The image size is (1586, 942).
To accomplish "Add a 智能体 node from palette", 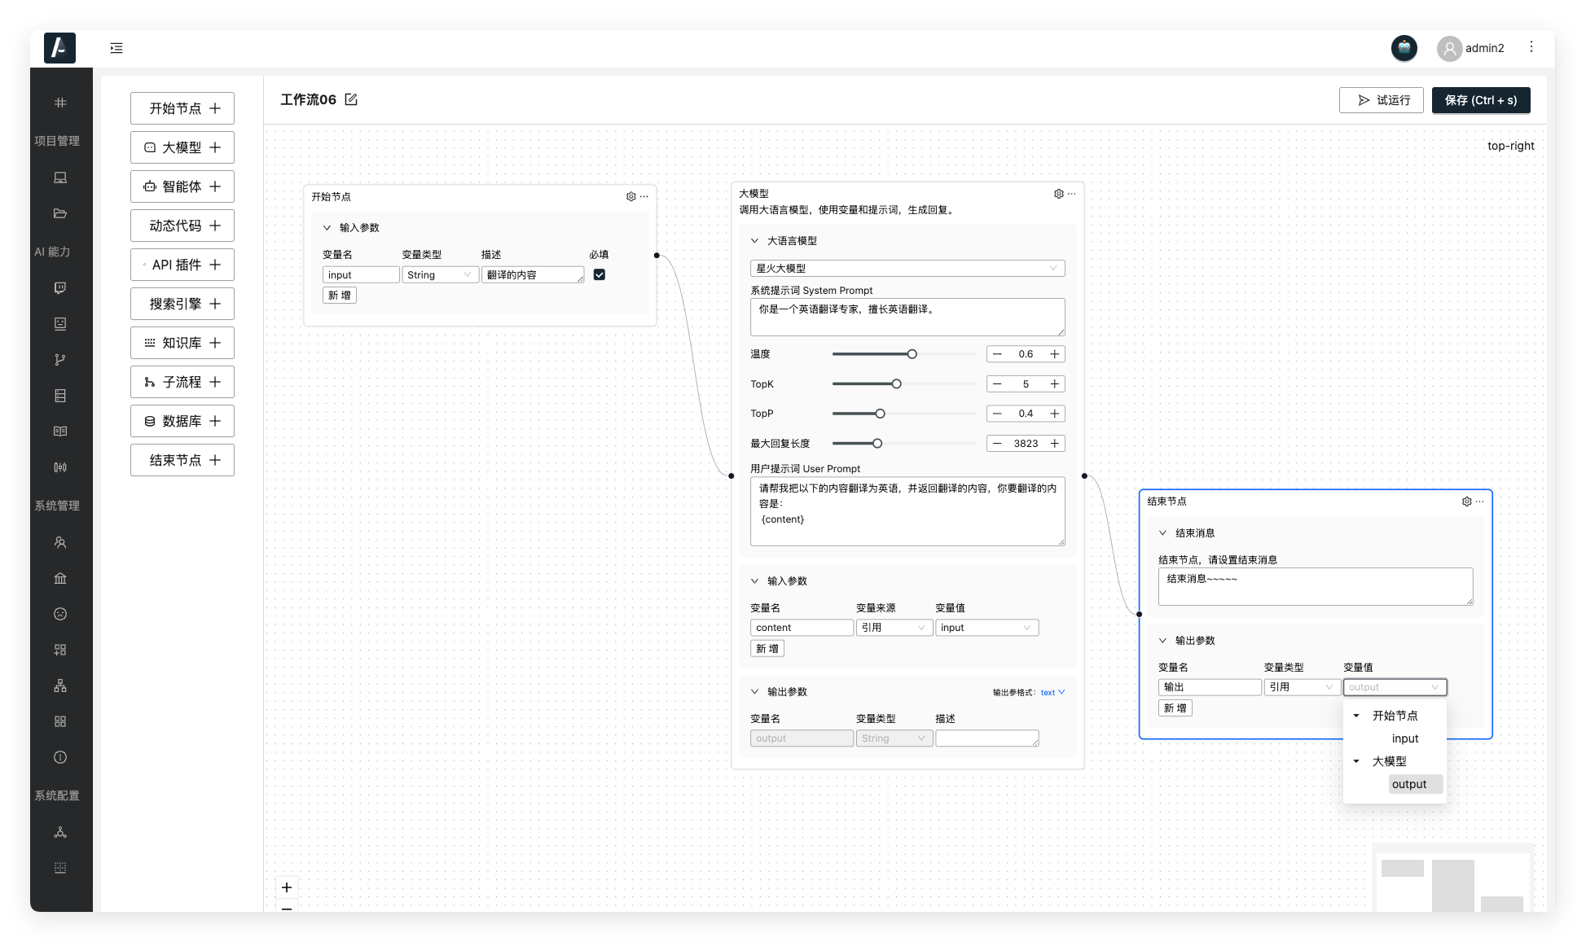I will [182, 186].
